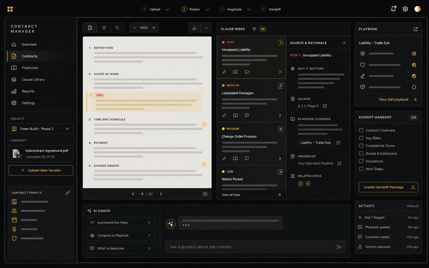Open playbook in new window icon
The width and height of the screenshot is (429, 268).
pyautogui.click(x=415, y=29)
